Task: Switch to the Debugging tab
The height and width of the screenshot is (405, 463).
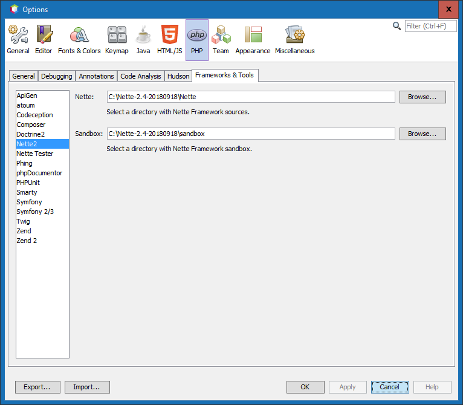Action: 57,76
